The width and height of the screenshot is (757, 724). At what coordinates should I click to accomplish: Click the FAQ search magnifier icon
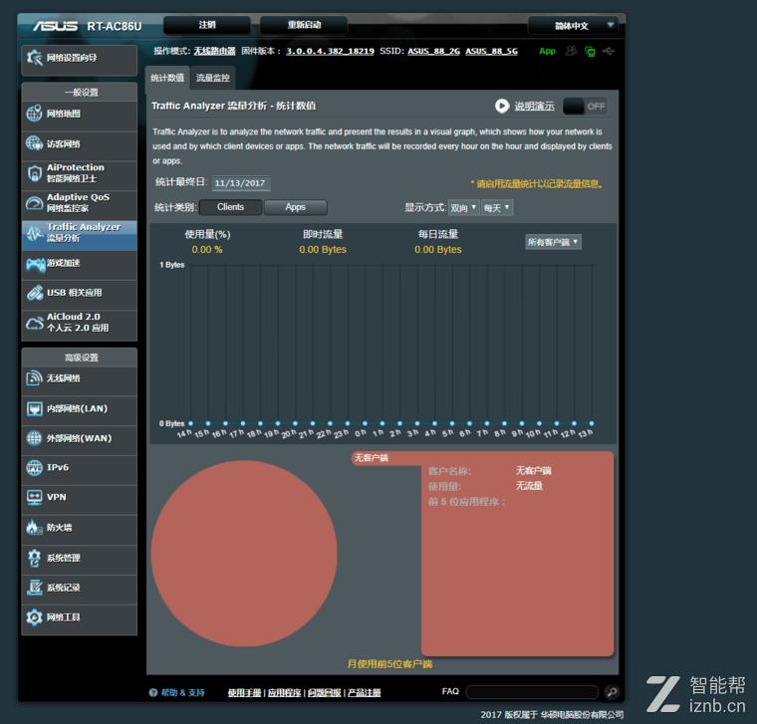click(612, 692)
